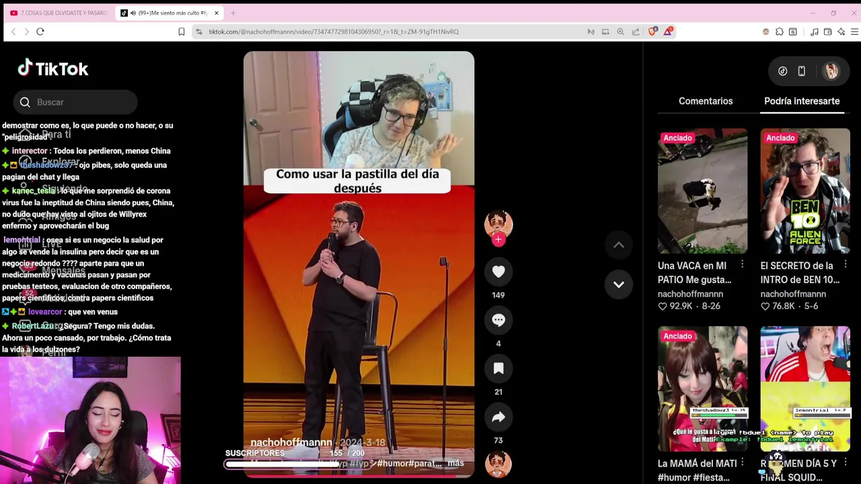This screenshot has height=484, width=861.
Task: Click Brave Rewards triangle icon
Action: pyautogui.click(x=668, y=31)
